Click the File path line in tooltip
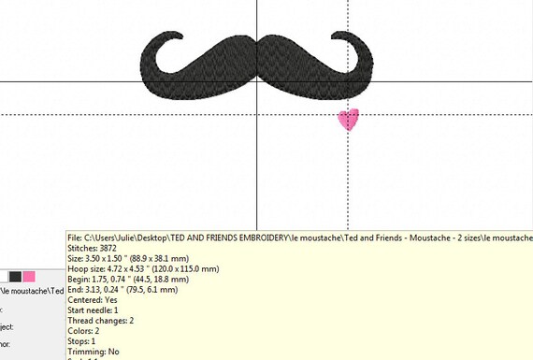Image resolution: width=533 pixels, height=360 pixels. click(300, 238)
